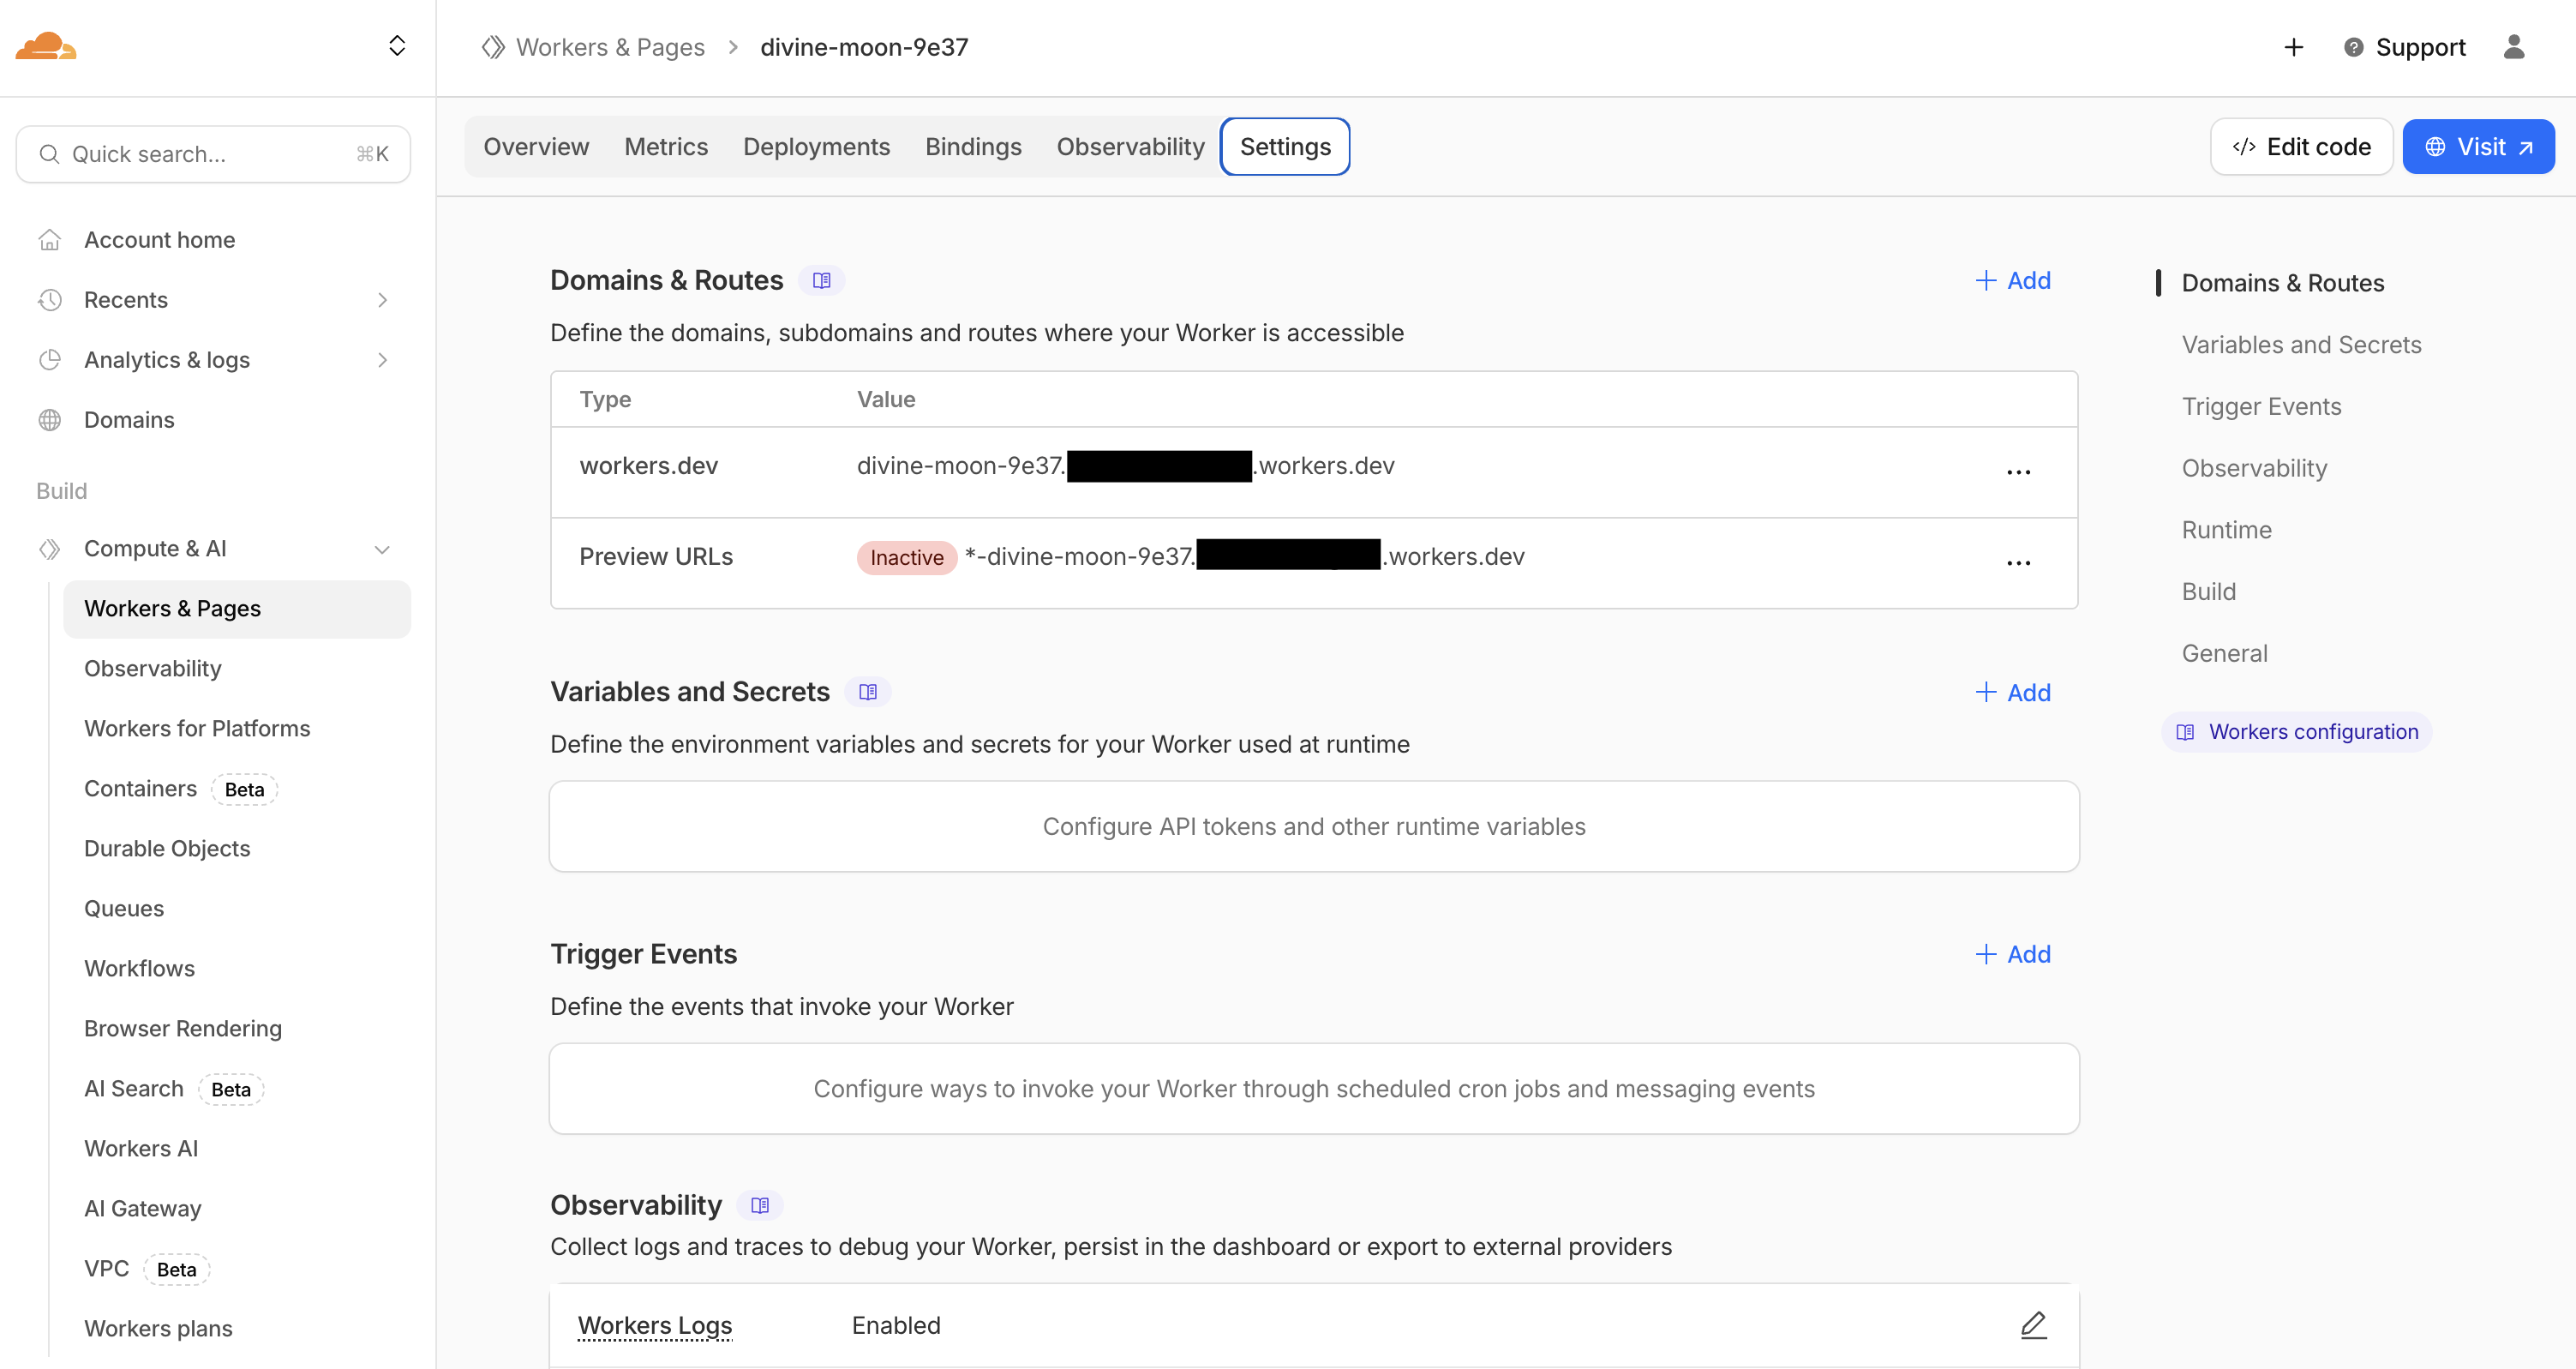The width and height of the screenshot is (2576, 1369).
Task: Open the ellipsis menu on the Preview URLs row
Action: pos(2018,562)
